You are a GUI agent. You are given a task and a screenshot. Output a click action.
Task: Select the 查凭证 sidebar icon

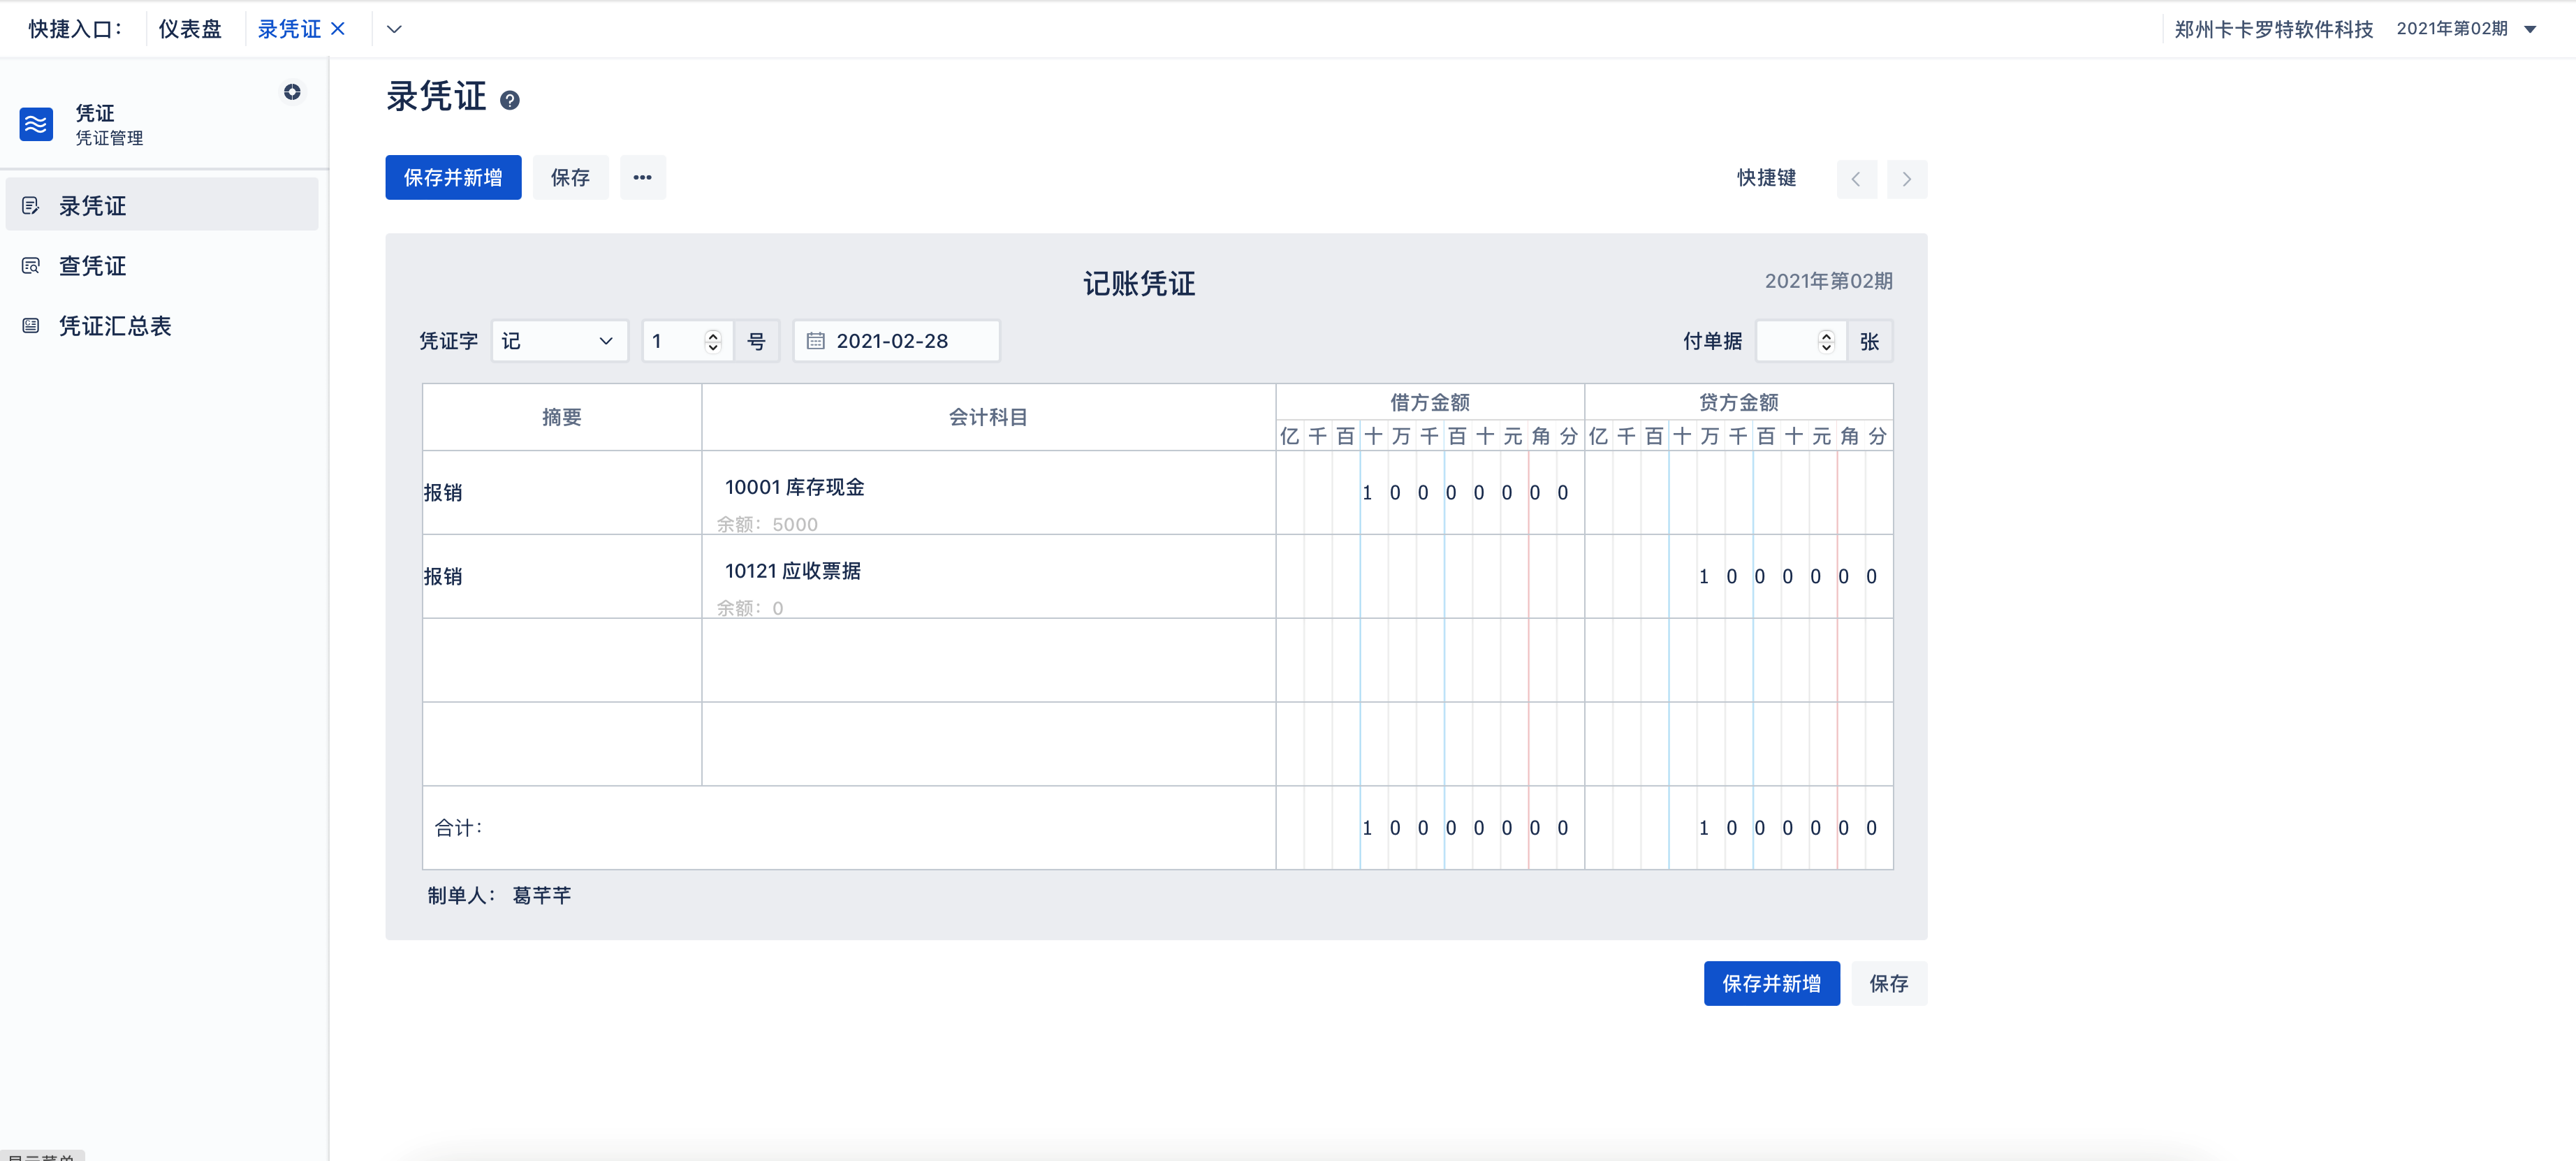[31, 265]
